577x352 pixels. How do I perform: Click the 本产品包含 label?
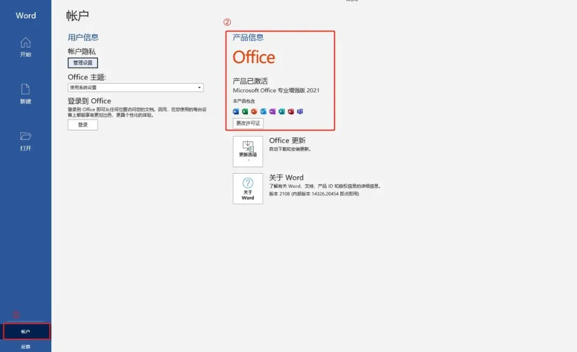(x=244, y=101)
